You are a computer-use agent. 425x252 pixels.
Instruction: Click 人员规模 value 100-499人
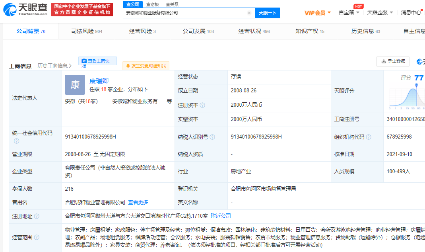click(398, 171)
